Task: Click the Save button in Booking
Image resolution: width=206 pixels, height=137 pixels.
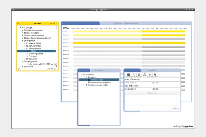Action: (175, 108)
